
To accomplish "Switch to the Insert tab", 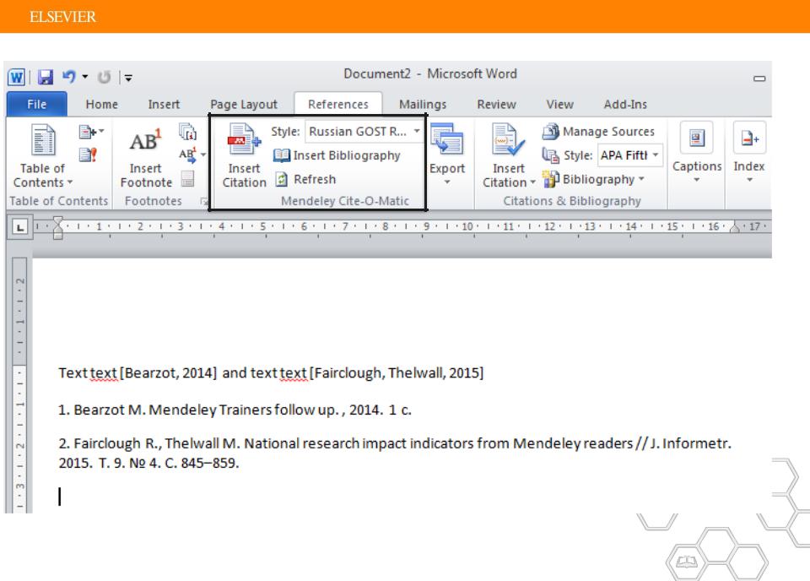I will click(164, 105).
